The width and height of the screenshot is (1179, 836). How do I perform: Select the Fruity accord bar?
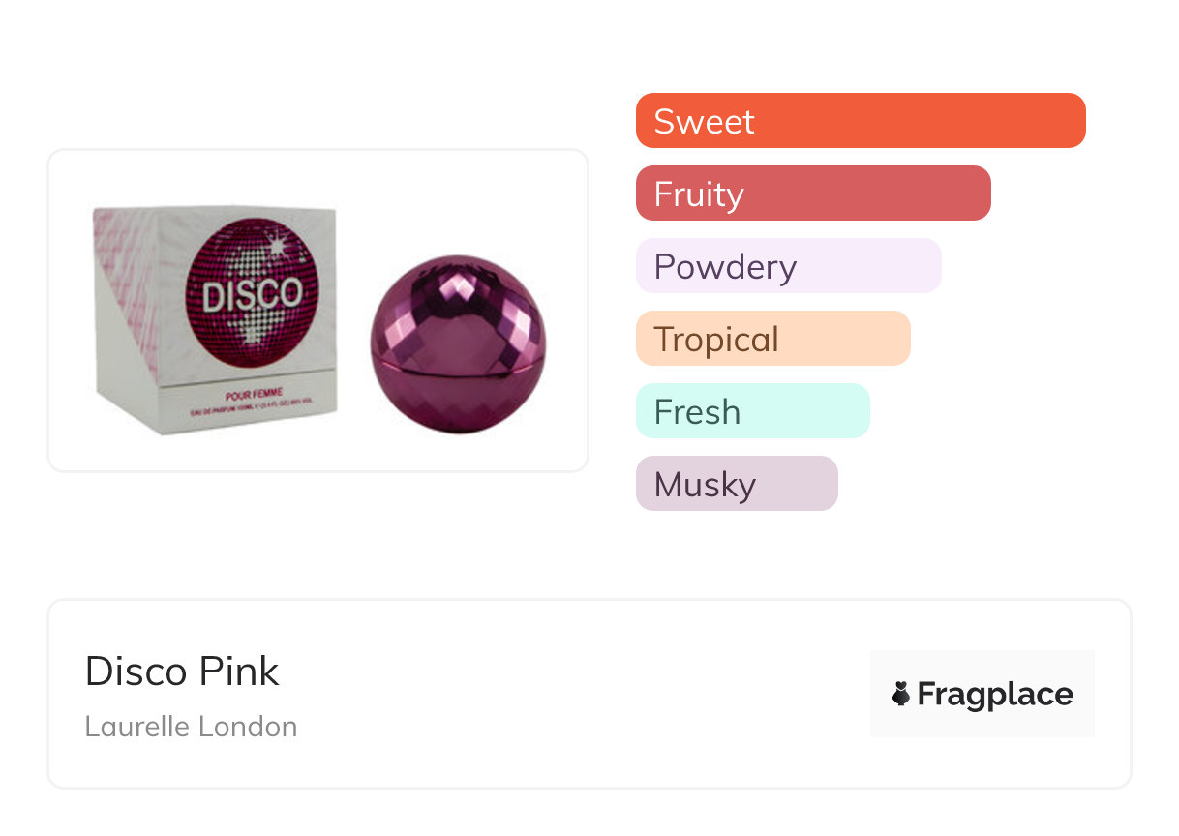813,194
